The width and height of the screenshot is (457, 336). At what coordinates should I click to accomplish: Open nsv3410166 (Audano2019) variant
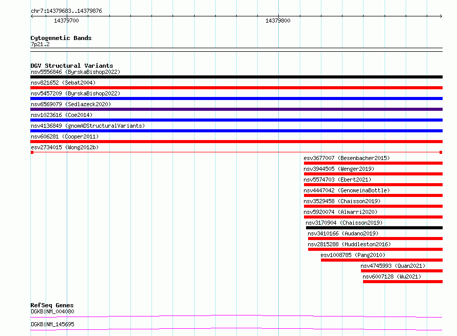point(343,233)
